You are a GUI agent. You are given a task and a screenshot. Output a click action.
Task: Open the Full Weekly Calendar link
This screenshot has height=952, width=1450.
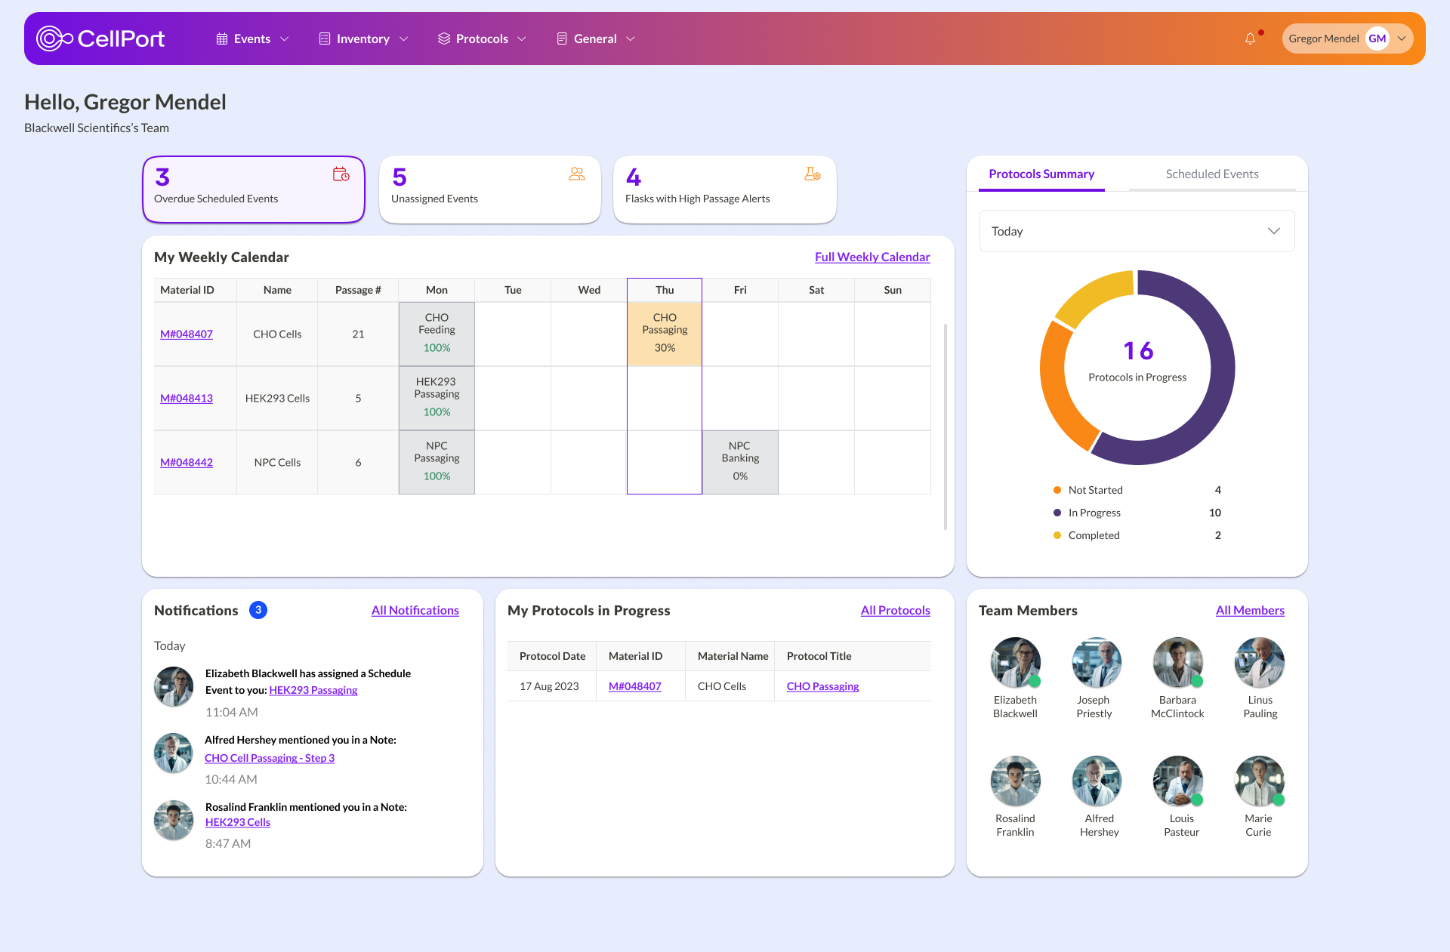tap(872, 257)
